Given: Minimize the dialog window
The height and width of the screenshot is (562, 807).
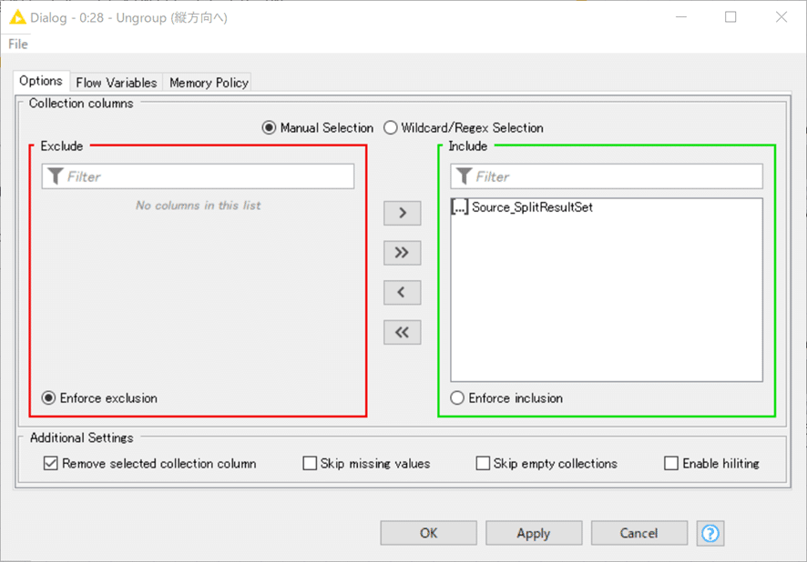Looking at the screenshot, I should [x=681, y=17].
